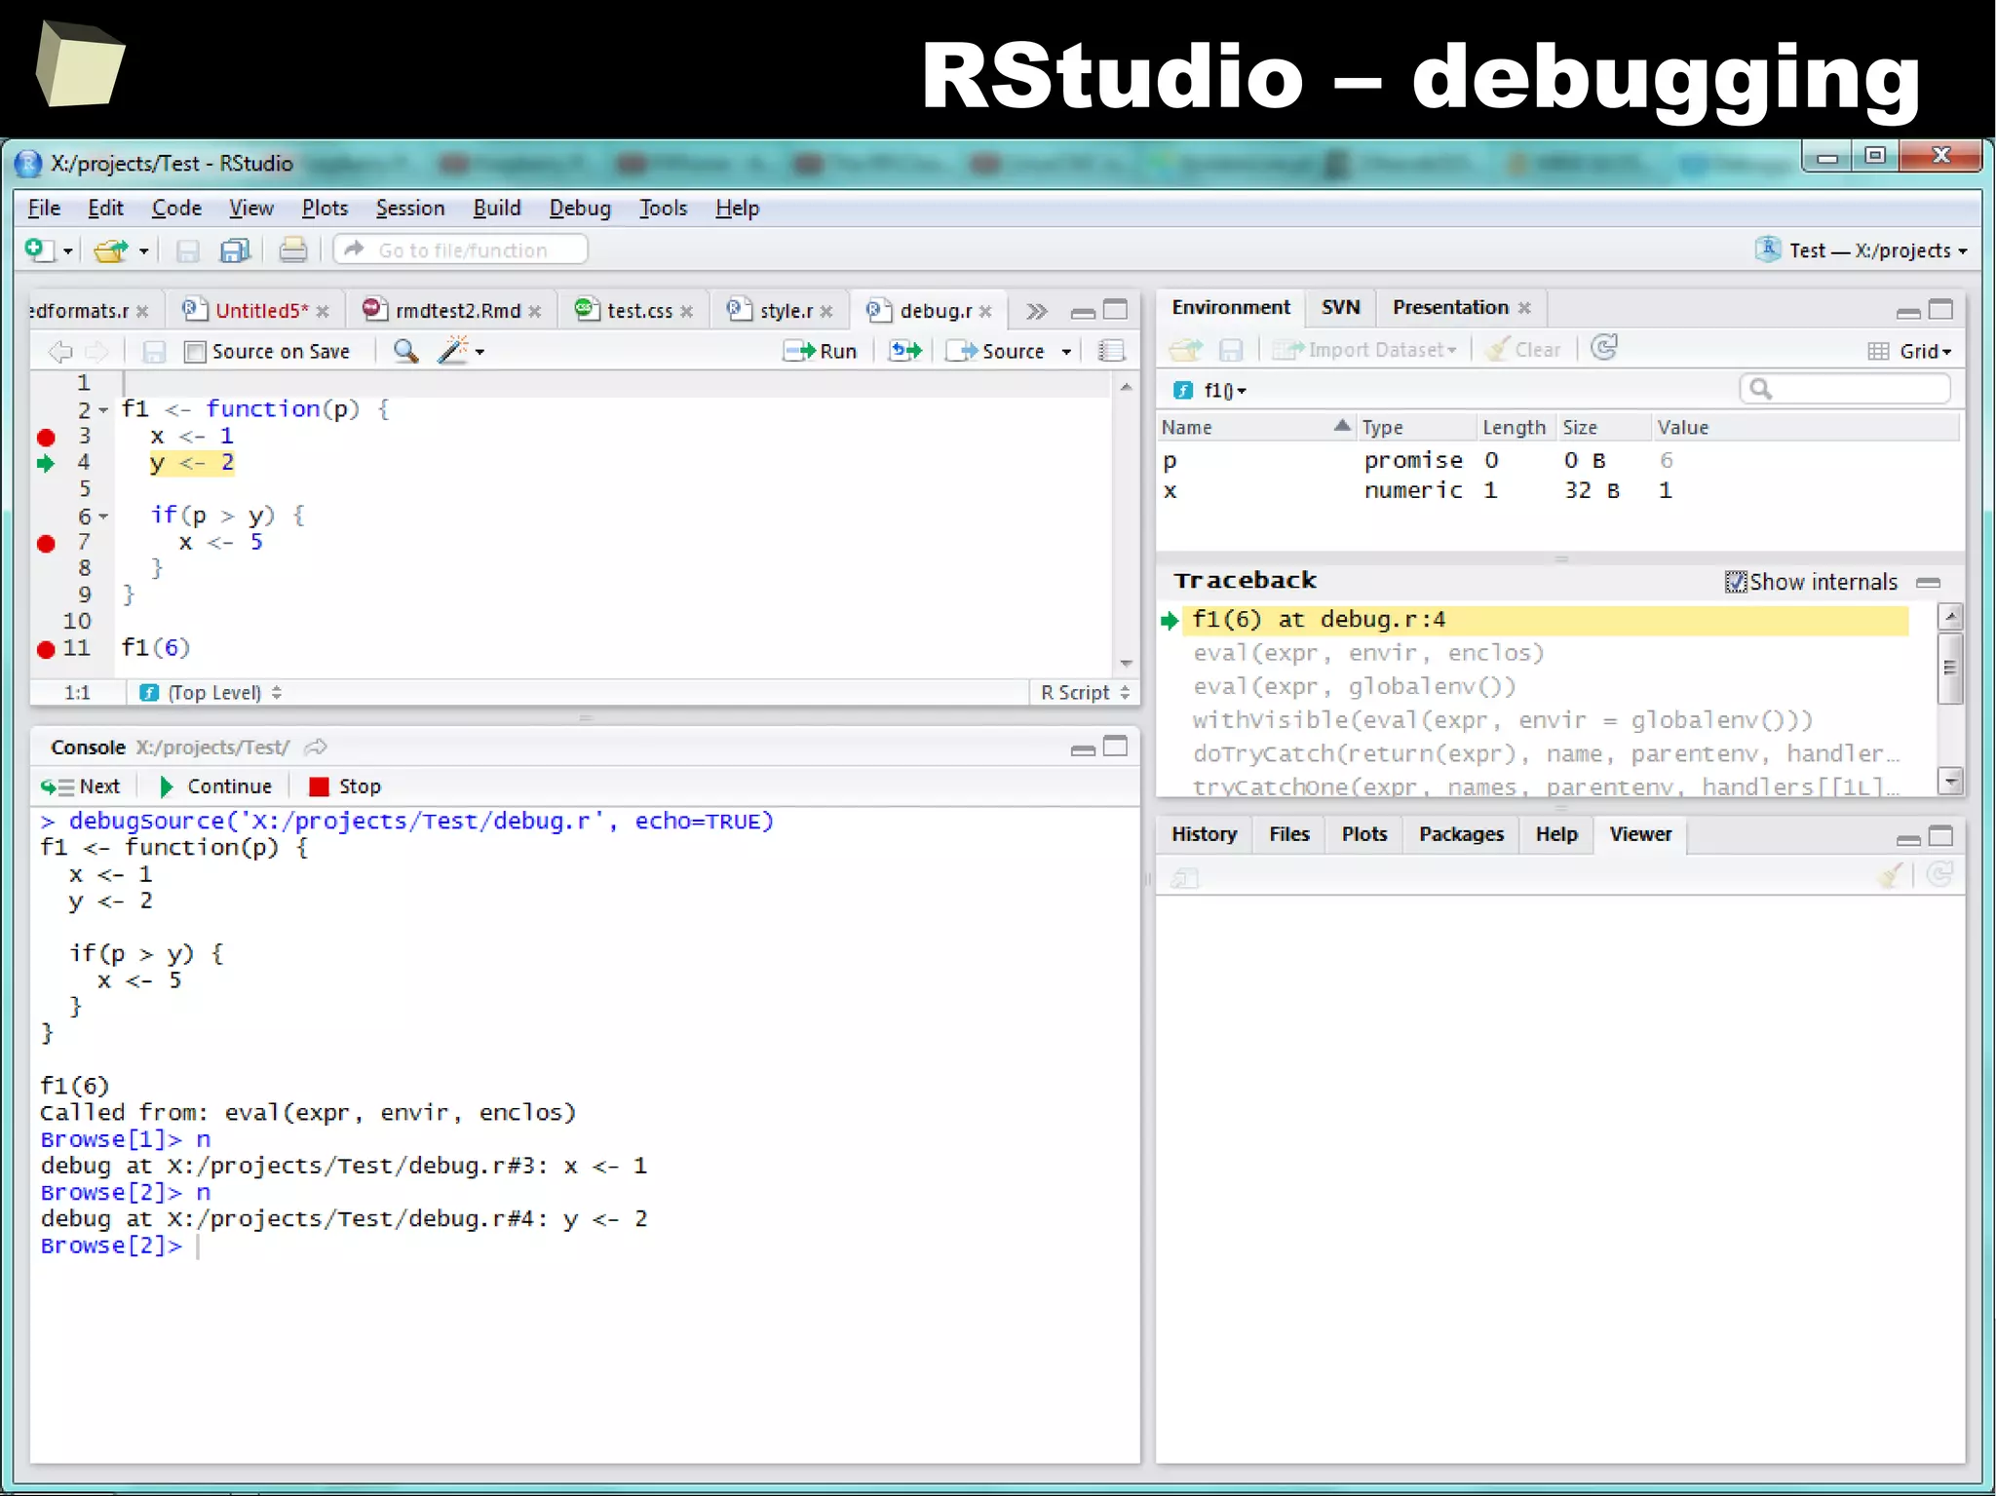Open the Build menu
Viewport: 1996px width, 1496px height.
tap(497, 209)
